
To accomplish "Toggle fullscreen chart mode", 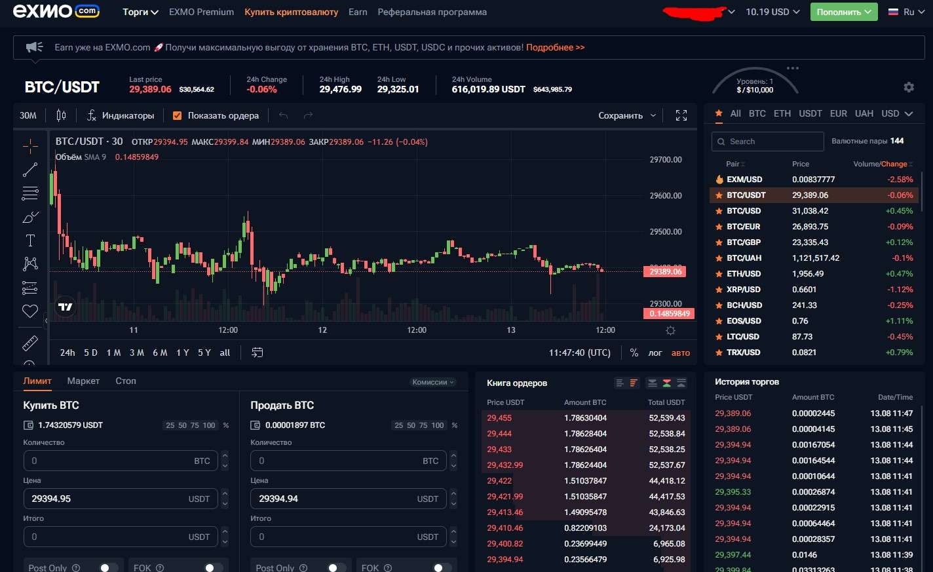I will pyautogui.click(x=681, y=115).
